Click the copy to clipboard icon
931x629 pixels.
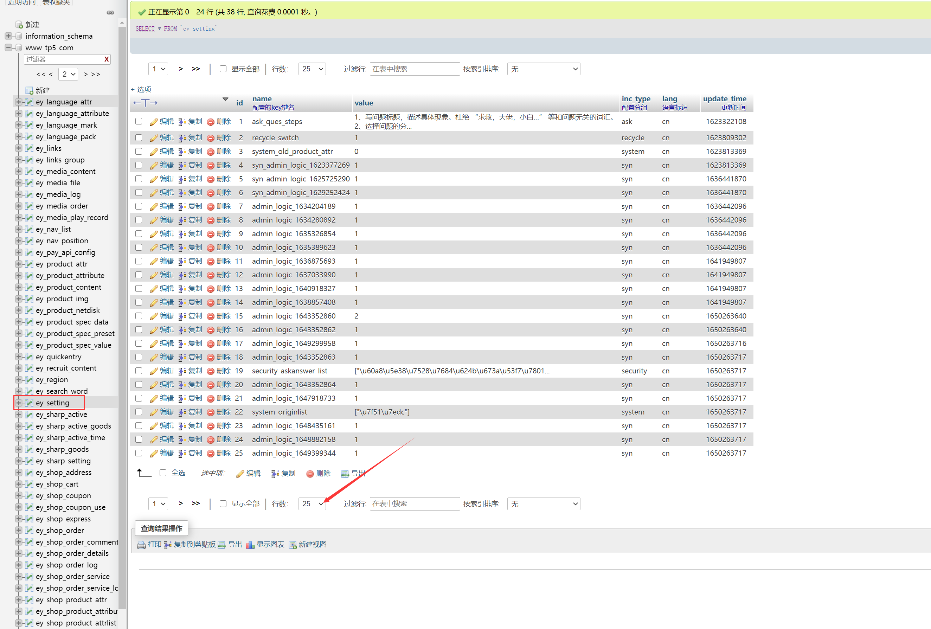tap(167, 545)
